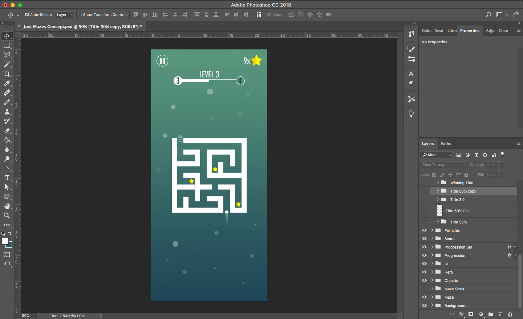The image size is (523, 319).
Task: Open the Auto-Select Layer dropdown
Action: click(65, 15)
